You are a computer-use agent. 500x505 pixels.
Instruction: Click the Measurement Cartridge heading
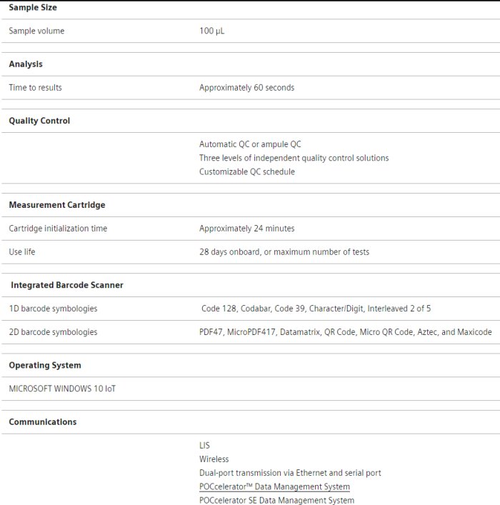pyautogui.click(x=56, y=205)
